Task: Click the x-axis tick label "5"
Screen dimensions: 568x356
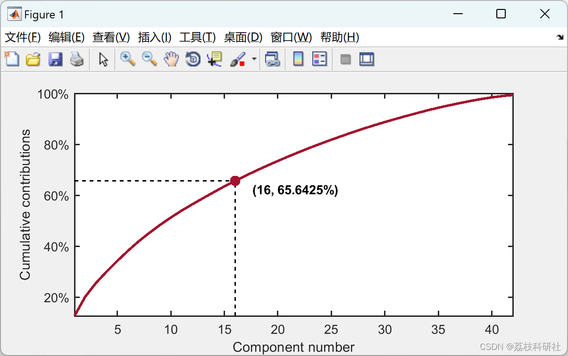Action: 117,329
